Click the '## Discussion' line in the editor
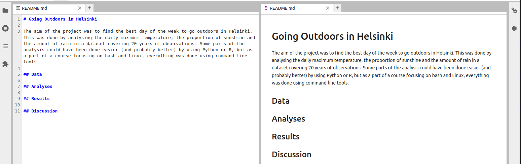Screen dimensions: 521x164 [41, 111]
